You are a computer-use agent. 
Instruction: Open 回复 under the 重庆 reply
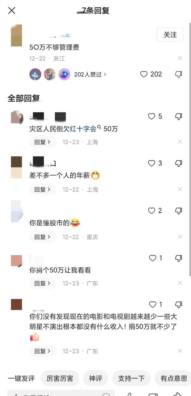(43, 237)
